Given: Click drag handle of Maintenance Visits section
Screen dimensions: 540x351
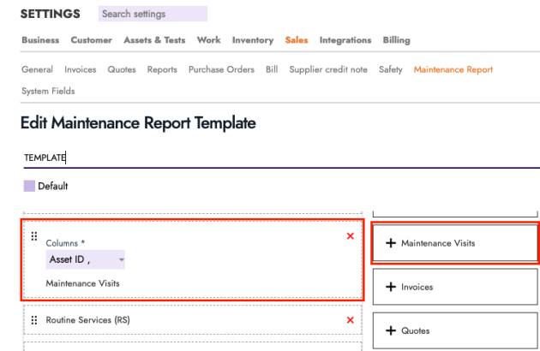Looking at the screenshot, I should click(x=34, y=236).
